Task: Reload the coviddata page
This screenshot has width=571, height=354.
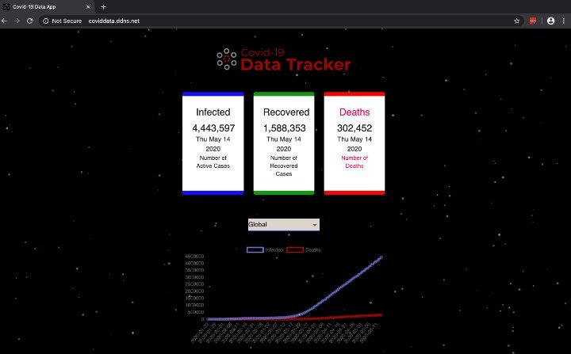Action: click(x=30, y=21)
